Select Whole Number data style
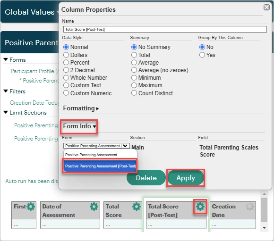This screenshot has height=241, width=274. (x=66, y=78)
